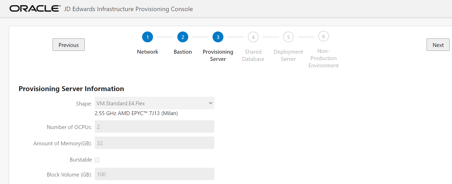Image resolution: width=452 pixels, height=184 pixels.
Task: Click the Number of OCPUs: label
Action: (69, 127)
